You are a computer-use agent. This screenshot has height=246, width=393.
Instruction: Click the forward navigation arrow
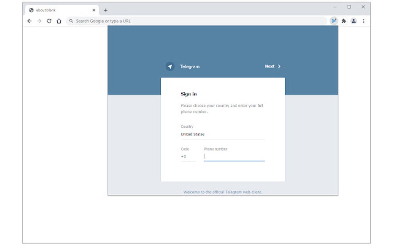click(x=39, y=21)
